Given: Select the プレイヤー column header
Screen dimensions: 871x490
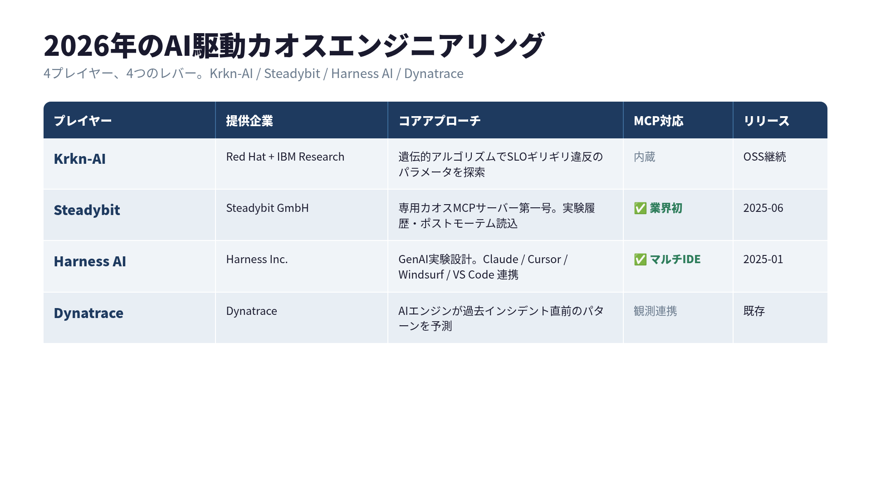Looking at the screenshot, I should (x=129, y=120).
